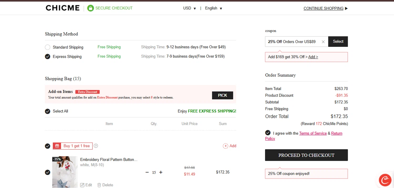
Task: Click the PICK add-on items button
Action: click(222, 95)
